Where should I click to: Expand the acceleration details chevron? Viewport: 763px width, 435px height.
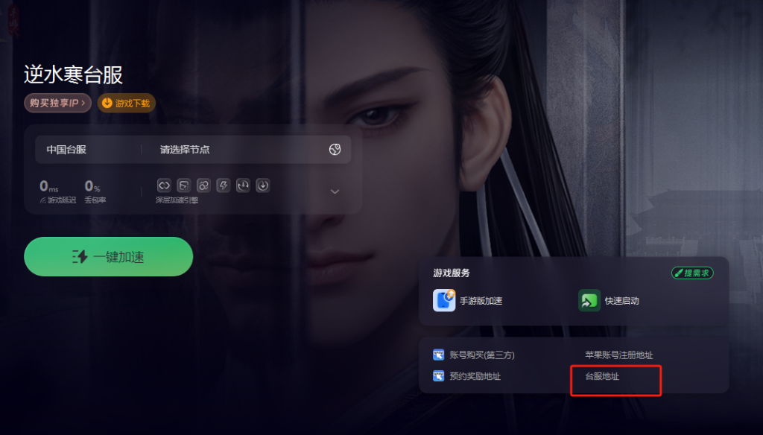point(335,191)
